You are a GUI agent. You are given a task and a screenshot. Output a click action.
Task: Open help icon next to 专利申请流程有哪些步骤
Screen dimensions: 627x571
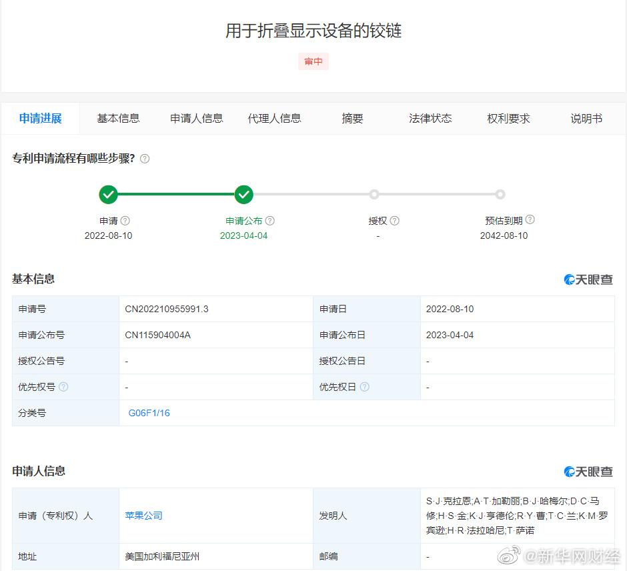click(144, 159)
